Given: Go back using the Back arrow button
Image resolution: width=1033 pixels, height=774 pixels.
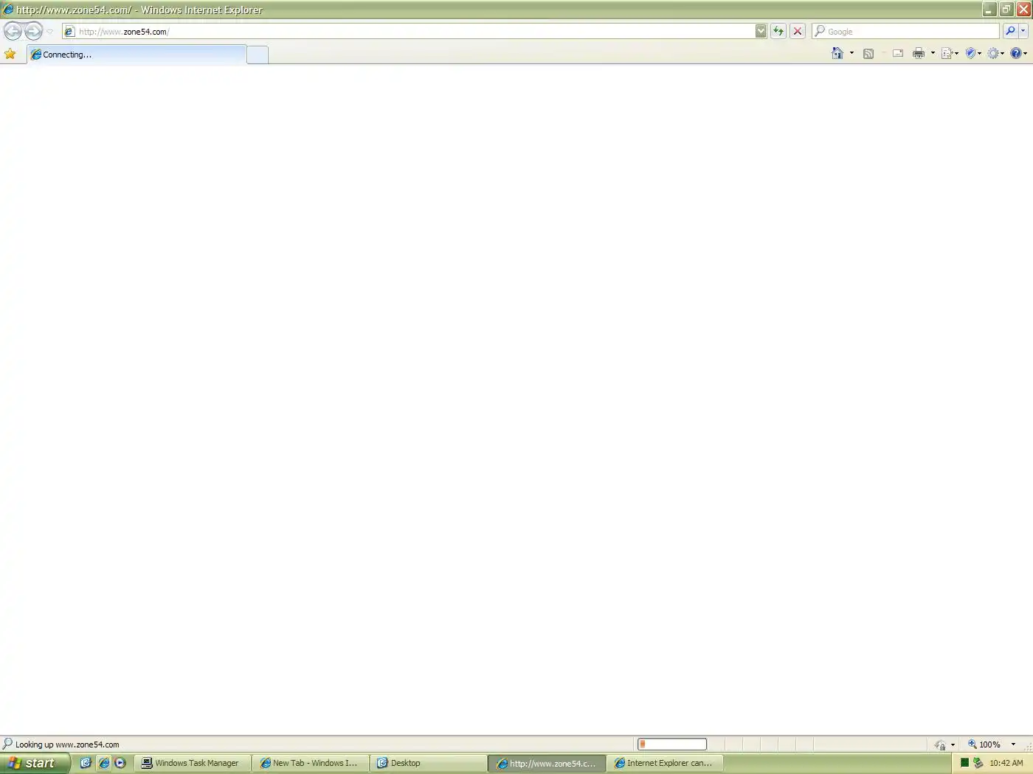Looking at the screenshot, I should [13, 31].
